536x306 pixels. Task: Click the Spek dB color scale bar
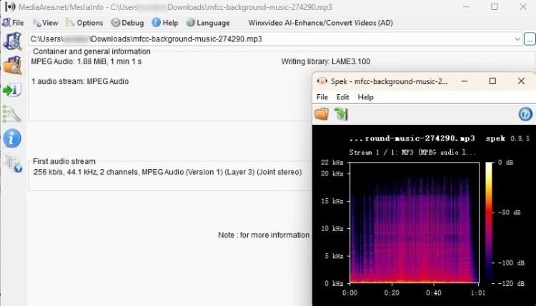coord(489,222)
